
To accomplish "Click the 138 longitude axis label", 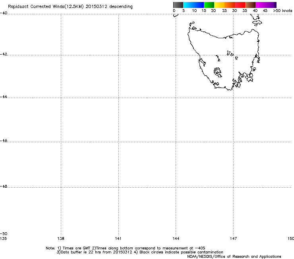I will [61, 239].
